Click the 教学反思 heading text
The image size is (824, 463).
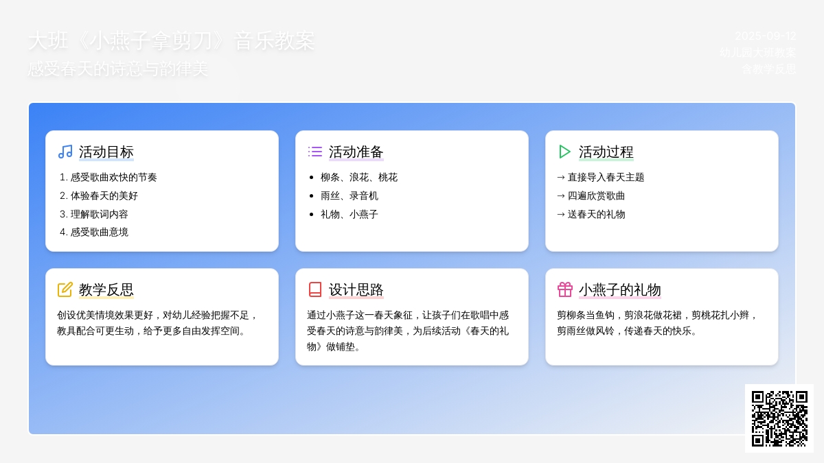tap(106, 290)
